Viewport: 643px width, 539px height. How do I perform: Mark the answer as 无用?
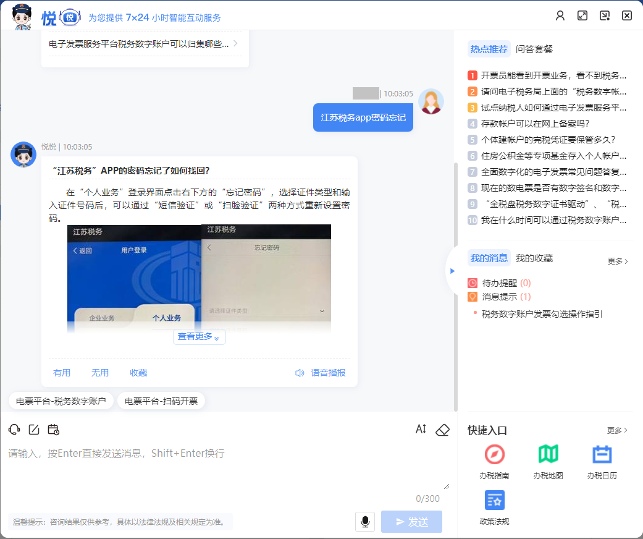tap(99, 373)
